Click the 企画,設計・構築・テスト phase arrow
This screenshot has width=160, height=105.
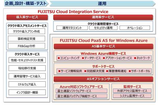(26, 3)
